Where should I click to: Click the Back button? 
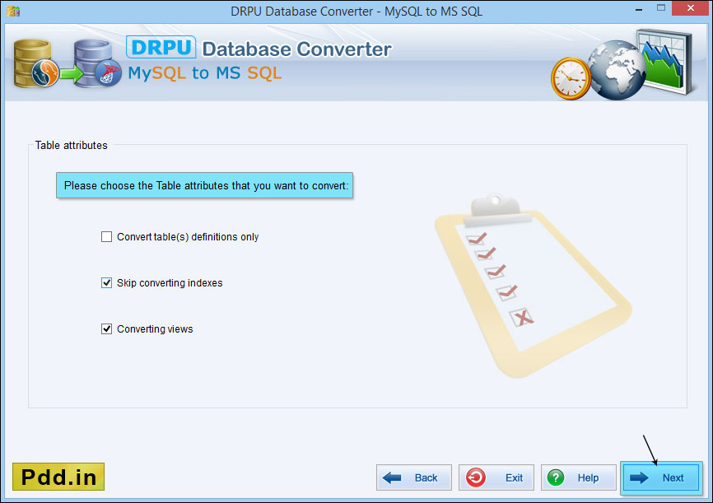click(414, 477)
